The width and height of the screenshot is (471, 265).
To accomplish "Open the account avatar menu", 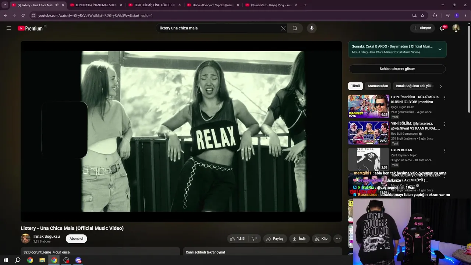I will point(456,28).
